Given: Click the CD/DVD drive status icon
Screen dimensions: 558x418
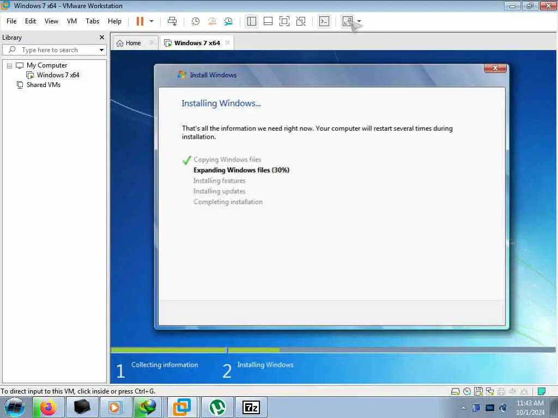Looking at the screenshot, I should (x=467, y=392).
